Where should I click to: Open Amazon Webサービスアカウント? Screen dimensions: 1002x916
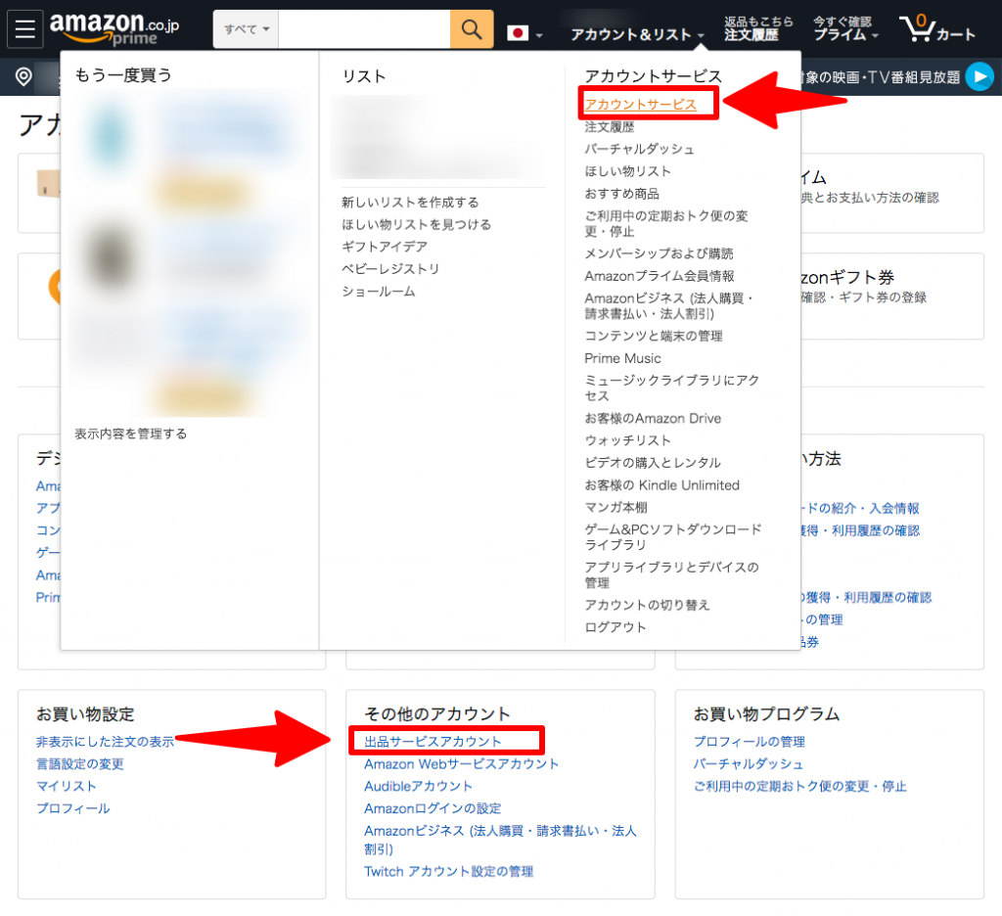[x=462, y=764]
